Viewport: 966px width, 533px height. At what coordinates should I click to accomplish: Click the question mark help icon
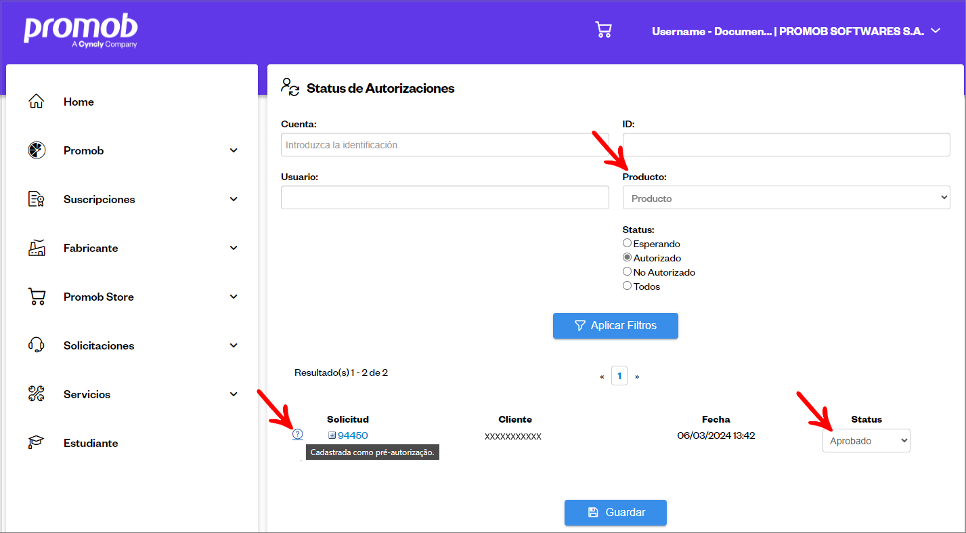point(298,434)
